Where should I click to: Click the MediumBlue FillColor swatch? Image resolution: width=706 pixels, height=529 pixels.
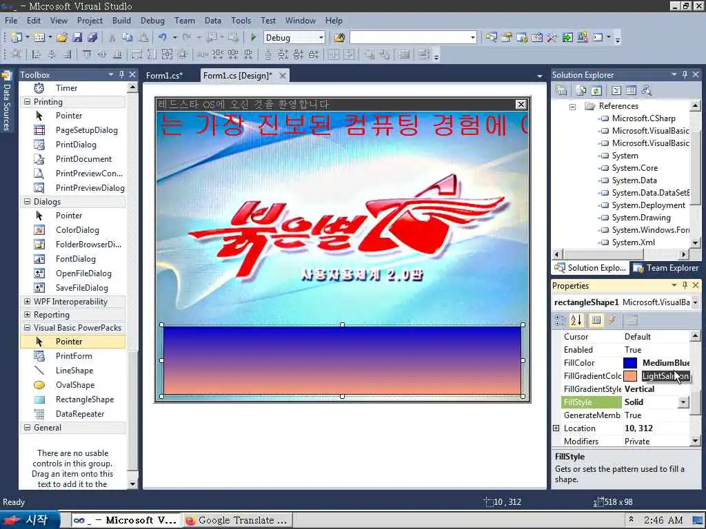630,362
